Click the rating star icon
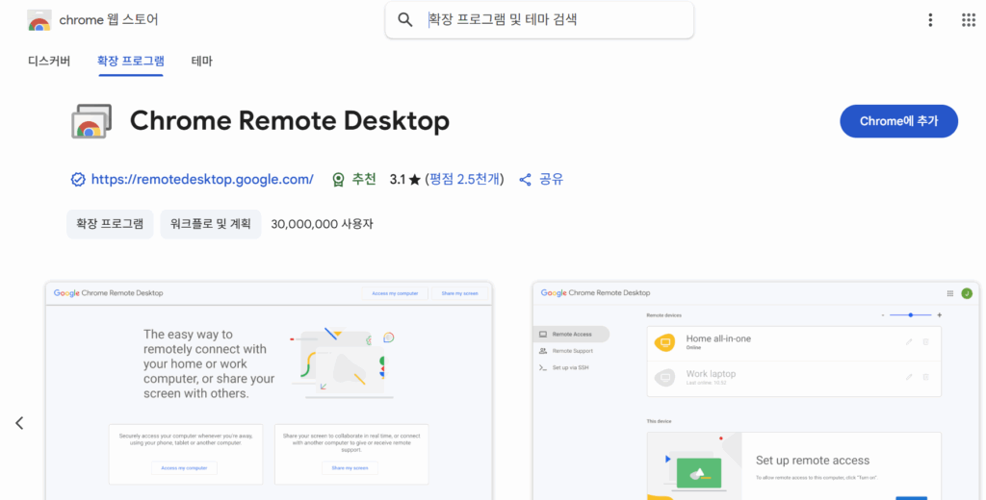The height and width of the screenshot is (500, 986). 414,180
